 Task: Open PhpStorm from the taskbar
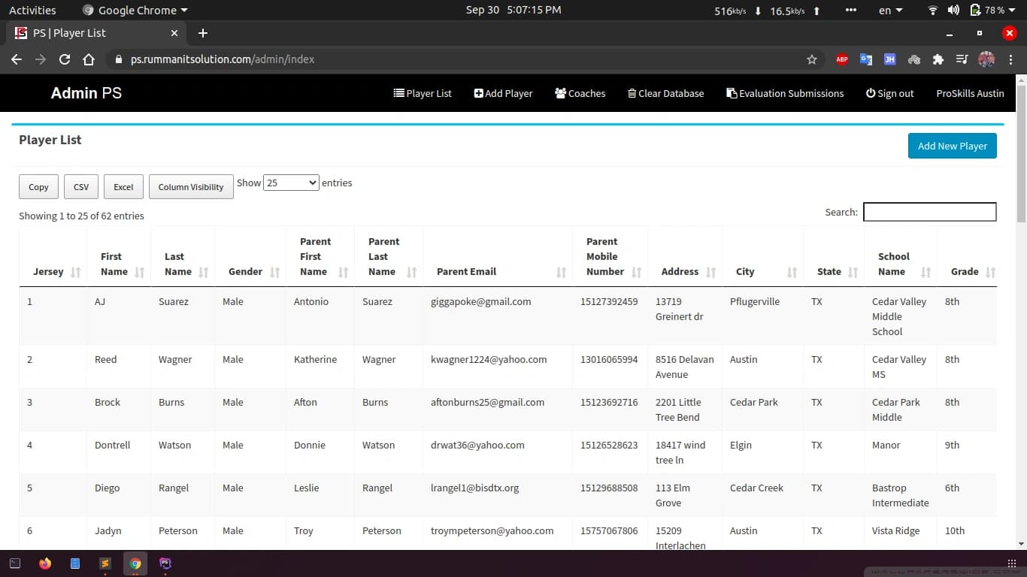165,562
